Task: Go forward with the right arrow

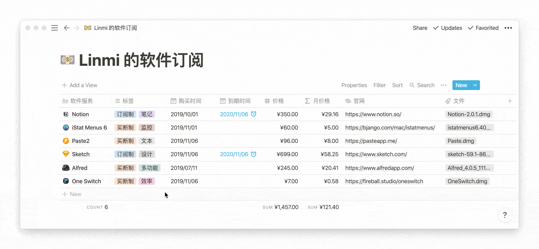Action: [x=76, y=28]
